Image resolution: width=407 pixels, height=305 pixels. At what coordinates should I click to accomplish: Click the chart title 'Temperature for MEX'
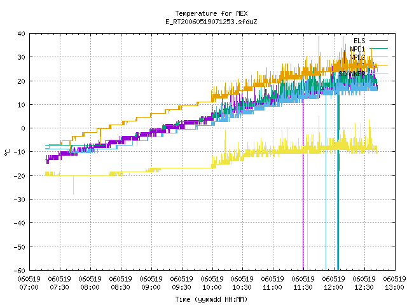(x=211, y=13)
